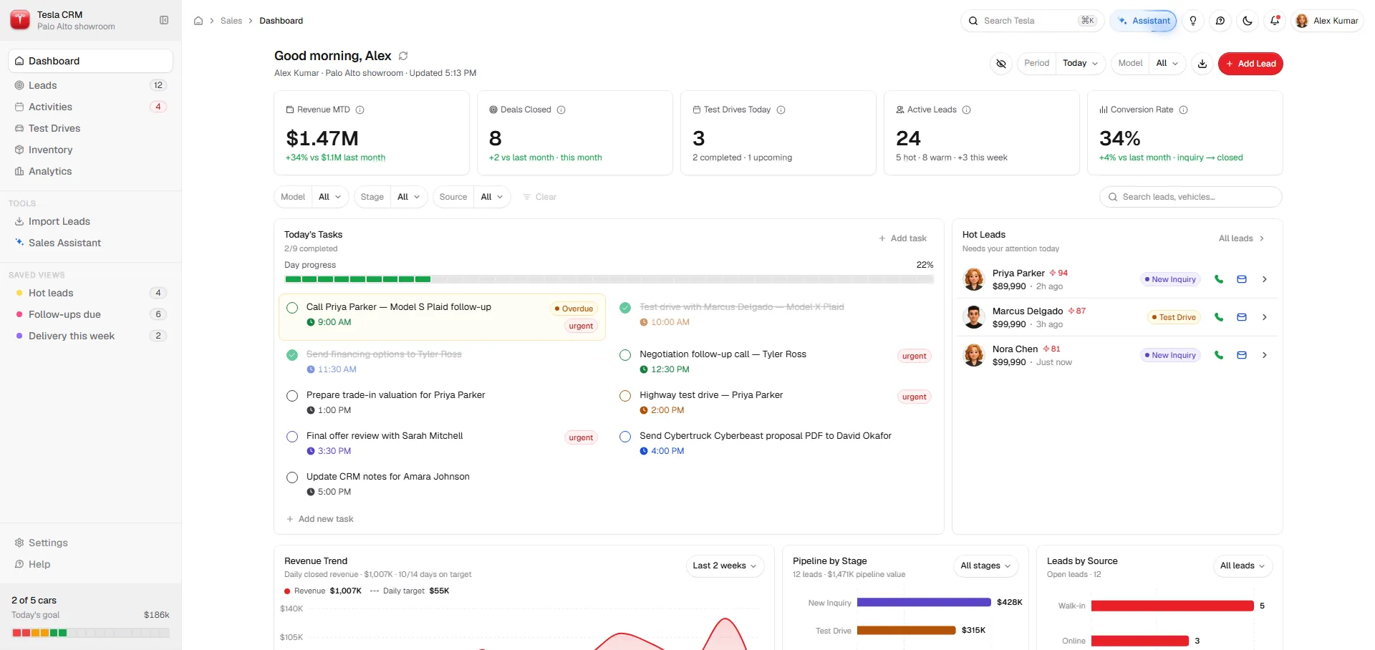The width and height of the screenshot is (1375, 650).
Task: Show info for Deals Closed
Action: (561, 110)
